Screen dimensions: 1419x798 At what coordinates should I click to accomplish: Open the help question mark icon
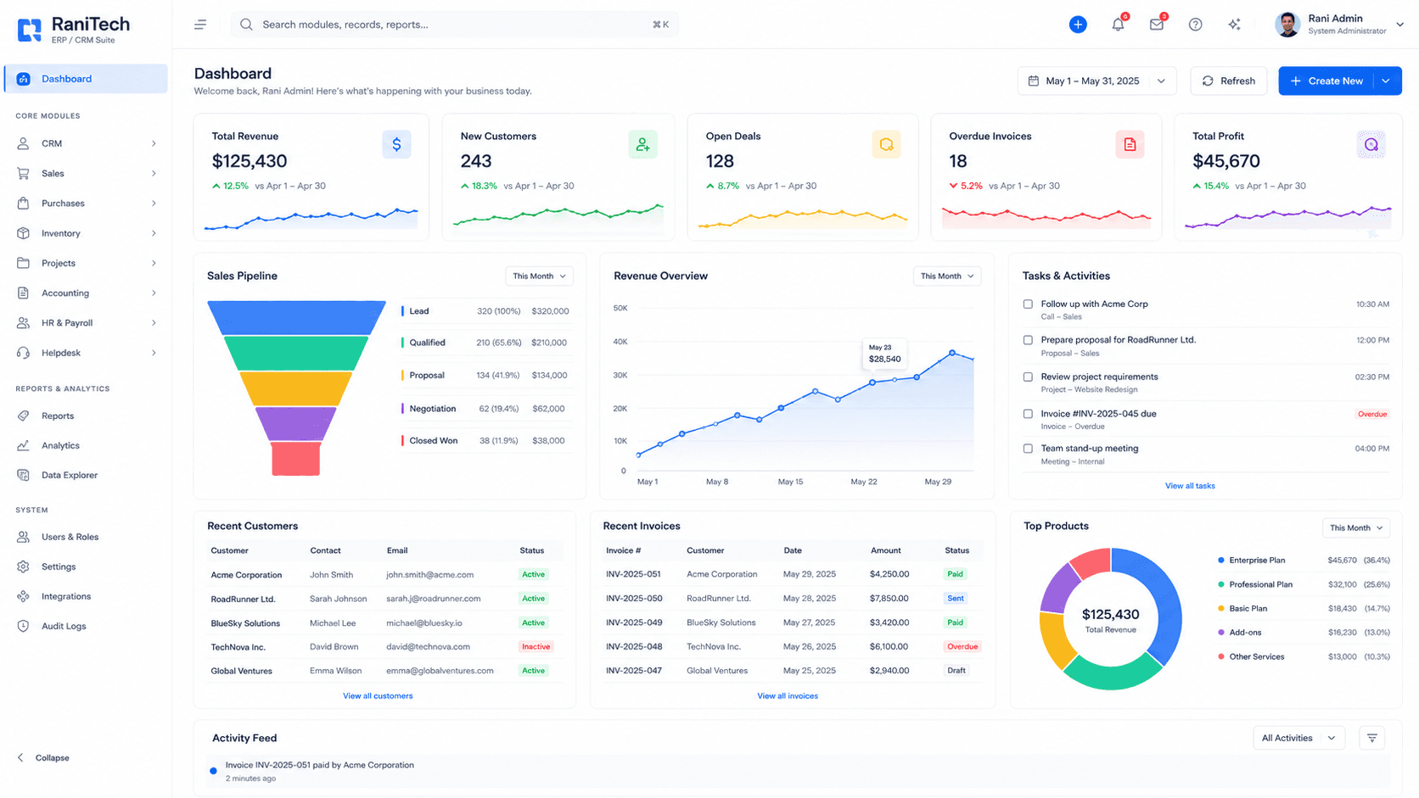click(1195, 25)
